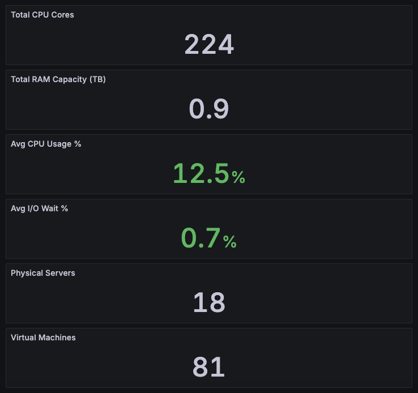This screenshot has width=418, height=393.
Task: Click the percent sign after 12.5
Action: tap(238, 177)
